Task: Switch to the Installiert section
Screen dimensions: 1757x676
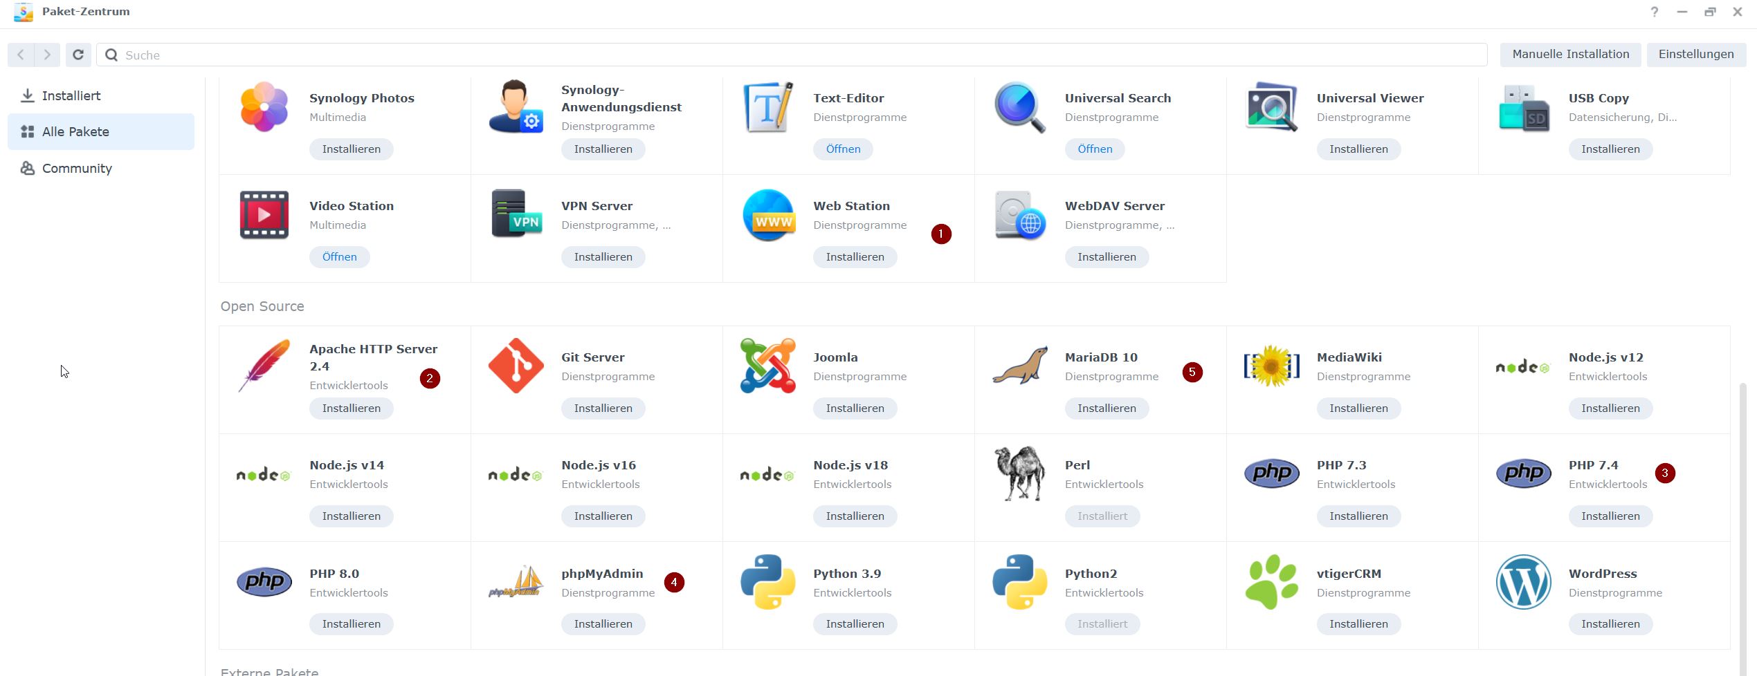Action: 101,95
